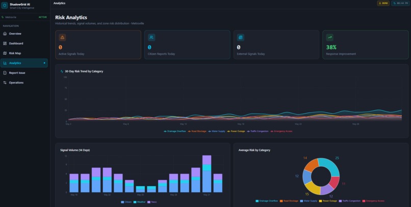Click the pulse icon beside 30-Day Risk Trend title

(x=62, y=71)
